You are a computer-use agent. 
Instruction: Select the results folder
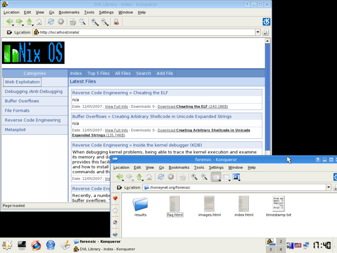click(140, 206)
